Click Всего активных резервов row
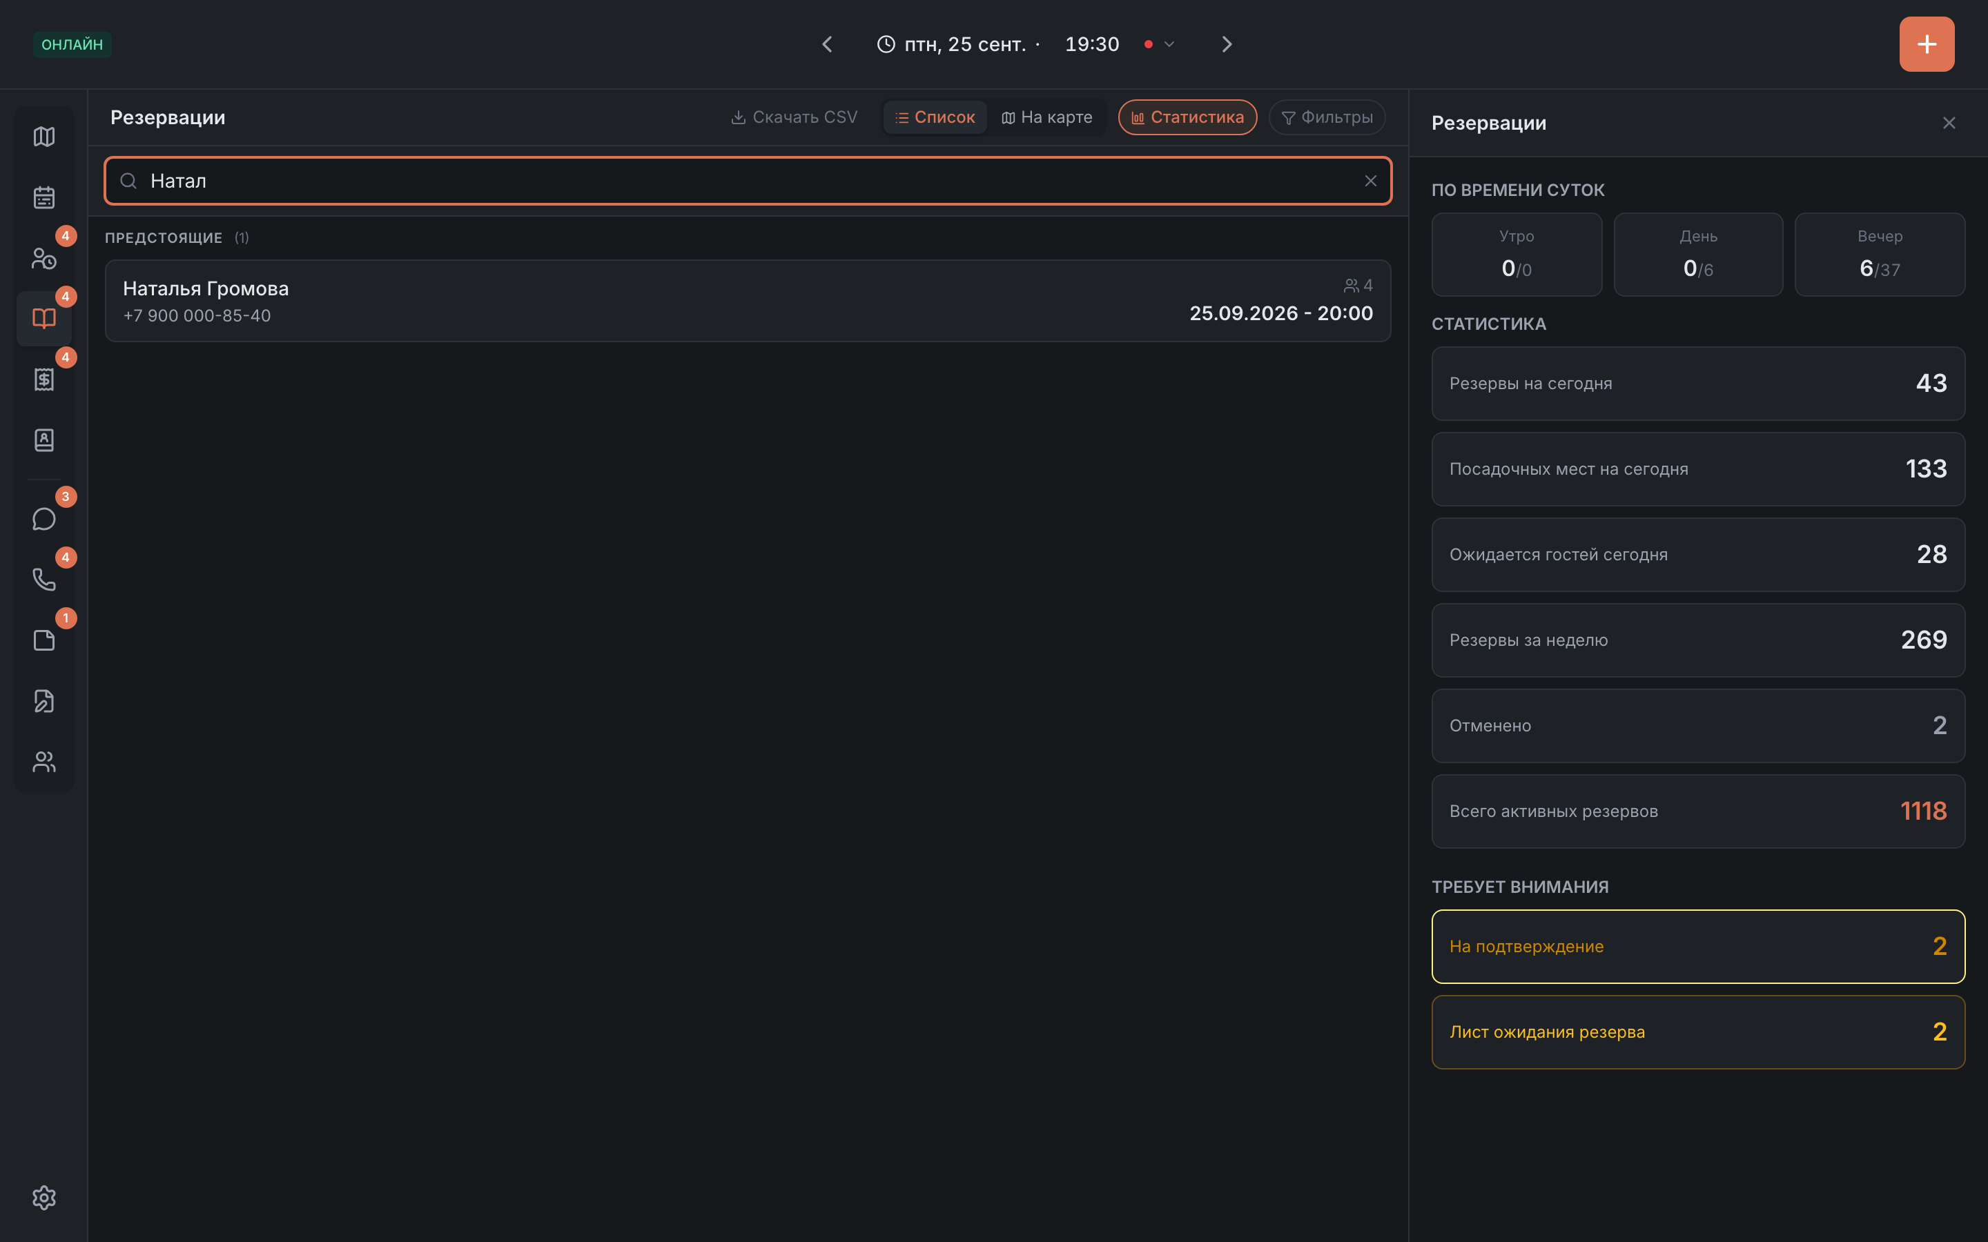This screenshot has width=1988, height=1242. pyautogui.click(x=1698, y=811)
